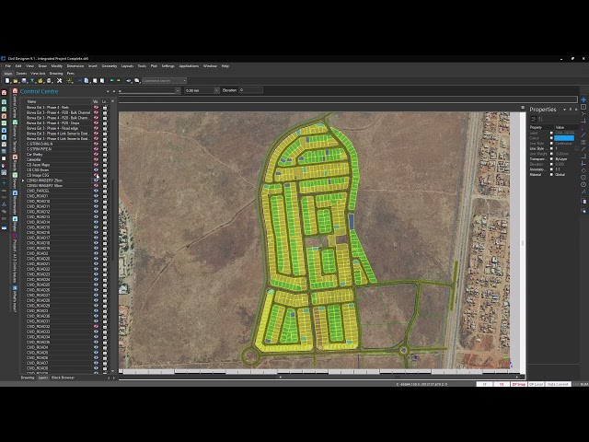Image resolution: width=589 pixels, height=442 pixels.
Task: Click the New drawing toolbar icon
Action: 7,80
